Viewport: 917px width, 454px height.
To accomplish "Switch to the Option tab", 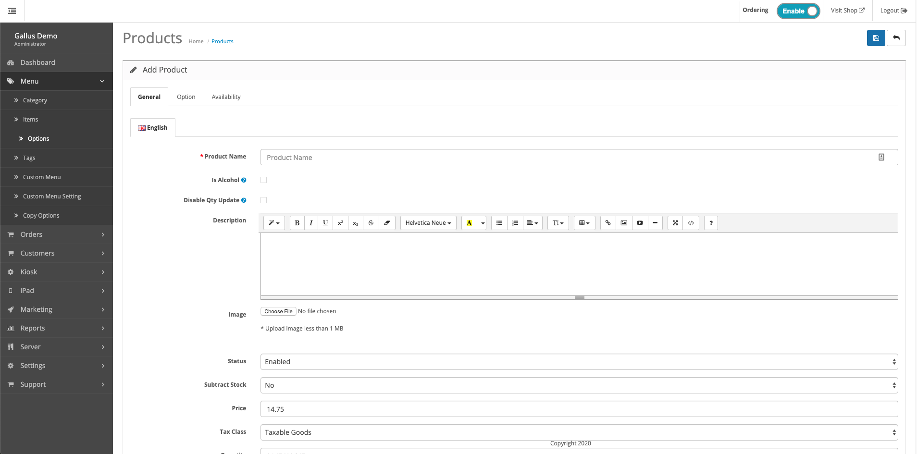I will (x=186, y=97).
